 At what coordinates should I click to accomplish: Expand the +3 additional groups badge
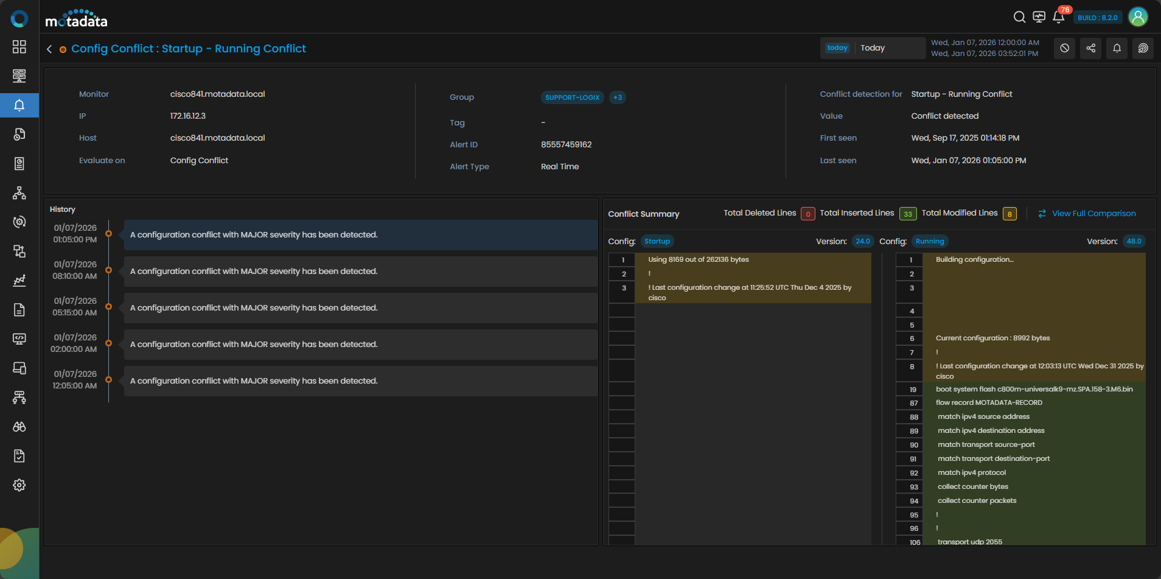pyautogui.click(x=618, y=97)
